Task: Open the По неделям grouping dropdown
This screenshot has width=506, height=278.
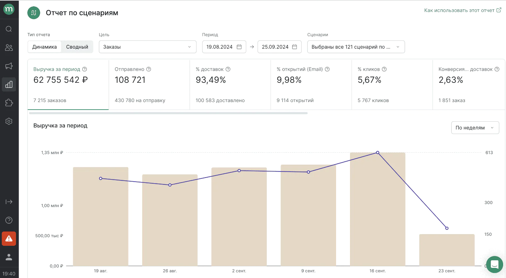Action: click(475, 128)
